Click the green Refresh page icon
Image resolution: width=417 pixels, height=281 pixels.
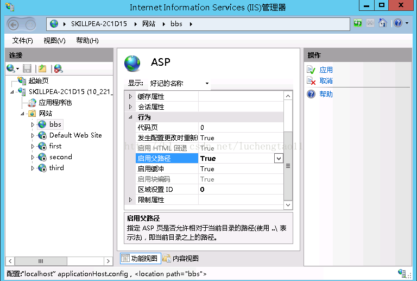[x=358, y=23]
